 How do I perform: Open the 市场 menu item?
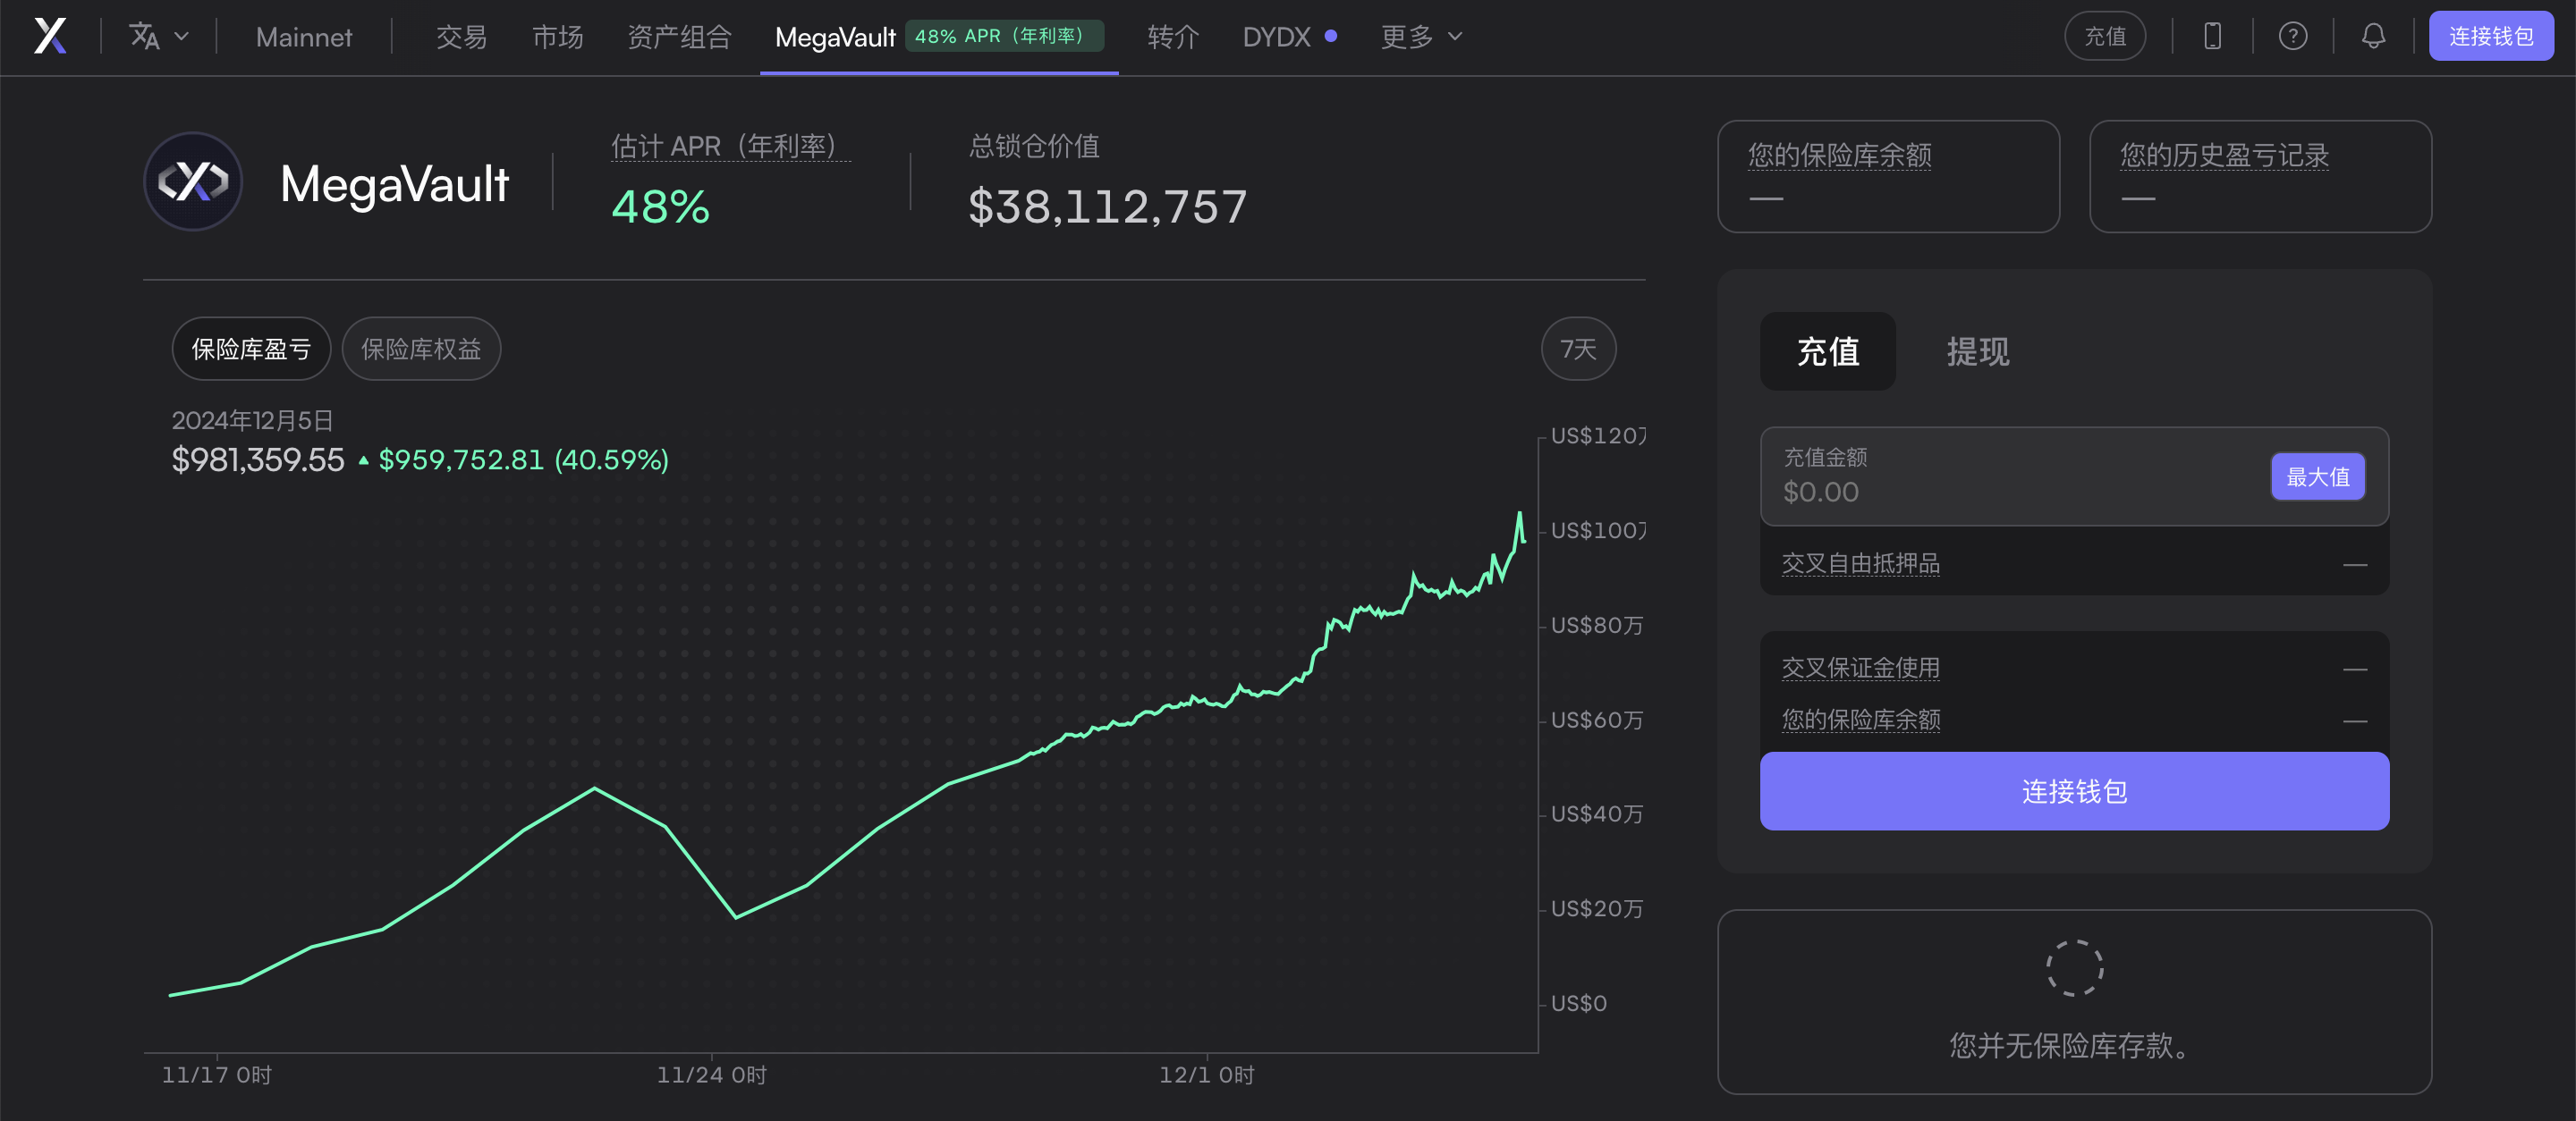[556, 36]
